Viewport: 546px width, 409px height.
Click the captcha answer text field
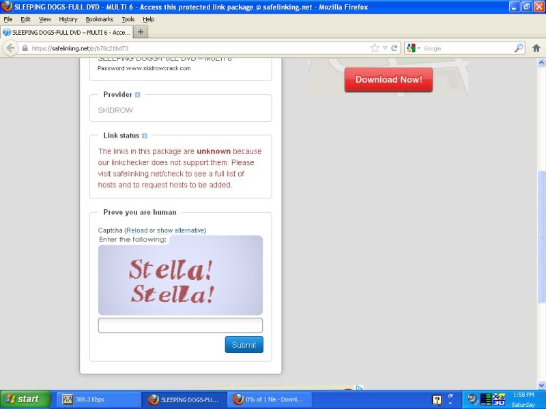pyautogui.click(x=180, y=325)
